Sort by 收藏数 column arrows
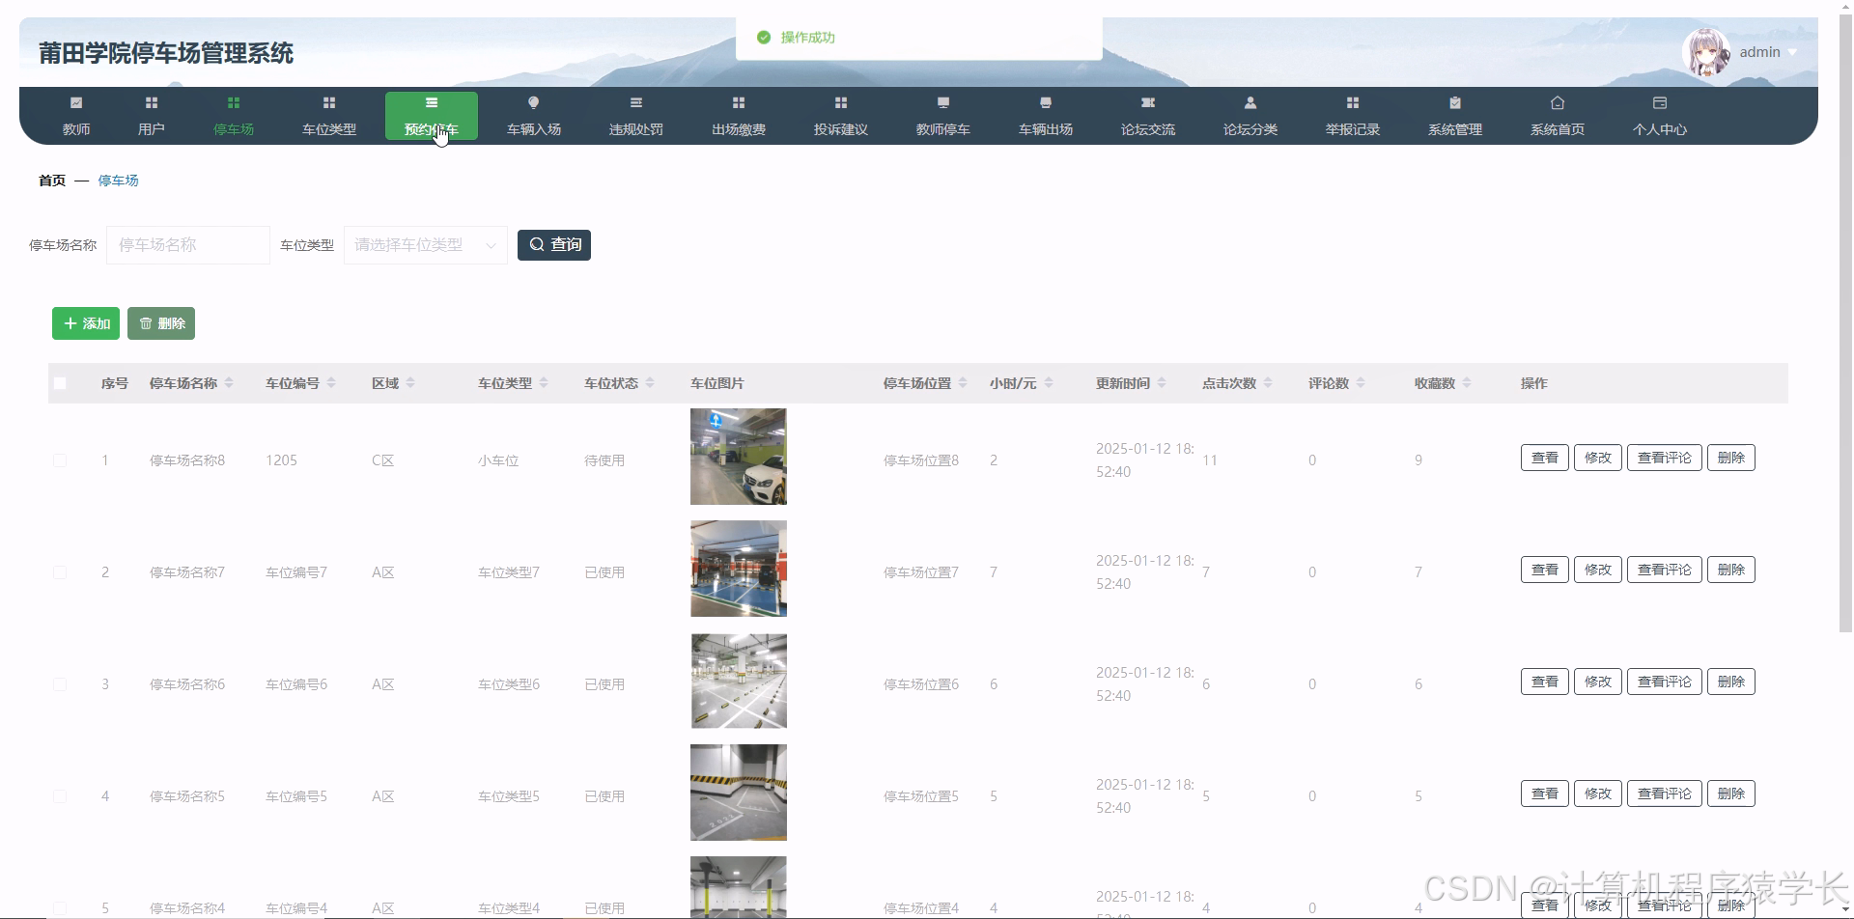This screenshot has height=919, width=1854. coord(1467,383)
